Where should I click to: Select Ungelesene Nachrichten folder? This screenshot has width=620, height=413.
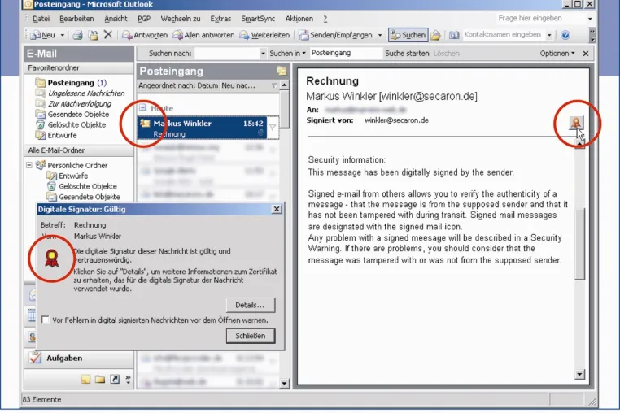(81, 93)
